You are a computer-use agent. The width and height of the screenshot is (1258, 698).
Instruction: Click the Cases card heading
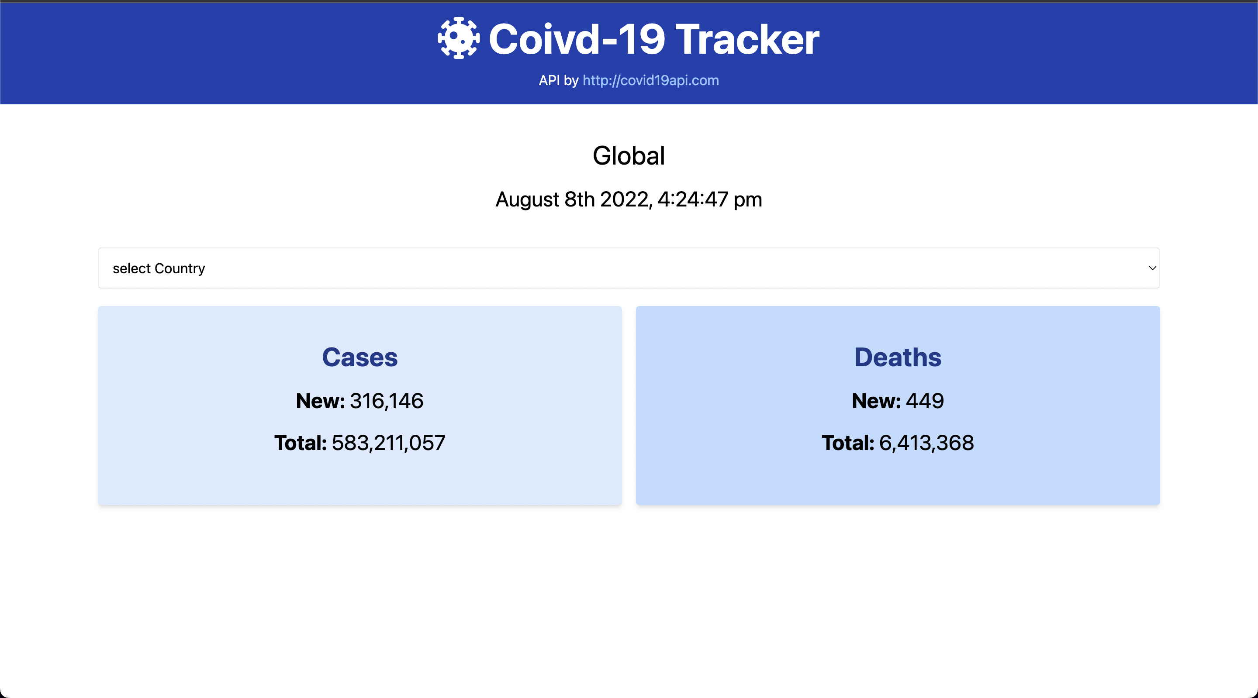[x=360, y=357]
